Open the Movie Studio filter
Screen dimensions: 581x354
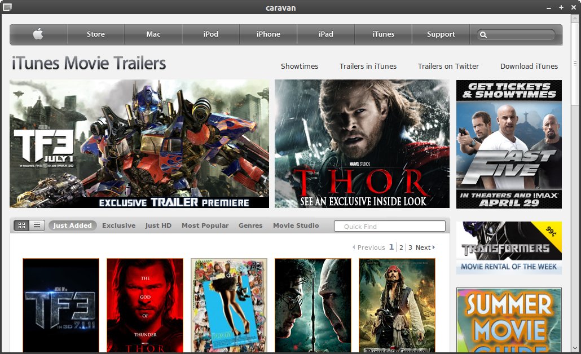[296, 225]
